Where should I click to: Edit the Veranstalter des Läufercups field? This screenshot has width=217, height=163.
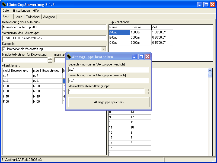click(x=54, y=38)
